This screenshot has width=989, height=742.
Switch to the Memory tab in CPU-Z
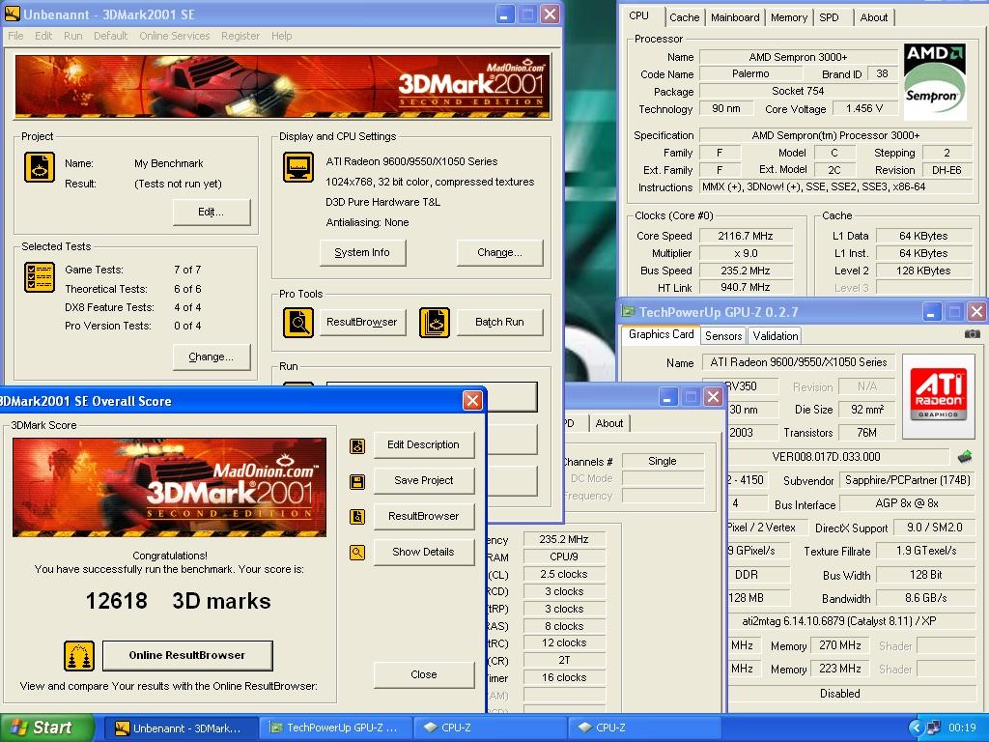coord(789,17)
